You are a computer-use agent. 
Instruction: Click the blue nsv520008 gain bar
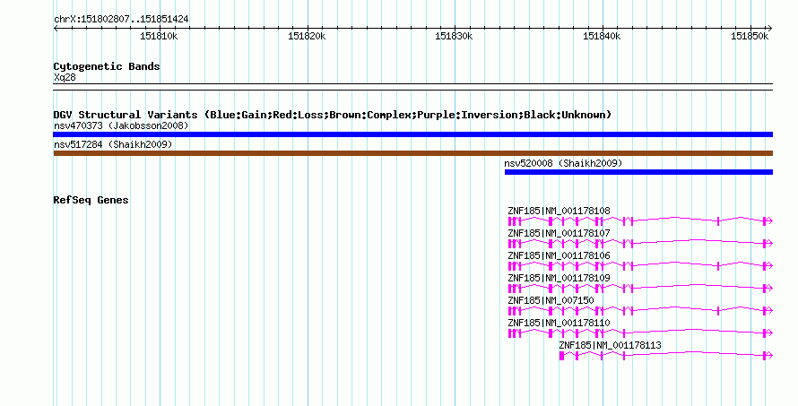(x=638, y=172)
